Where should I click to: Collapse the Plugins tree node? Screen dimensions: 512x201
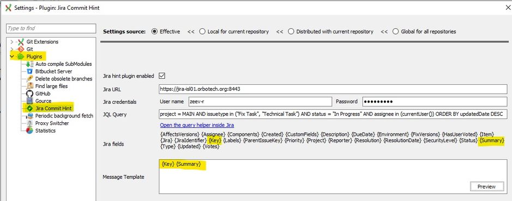[12, 56]
